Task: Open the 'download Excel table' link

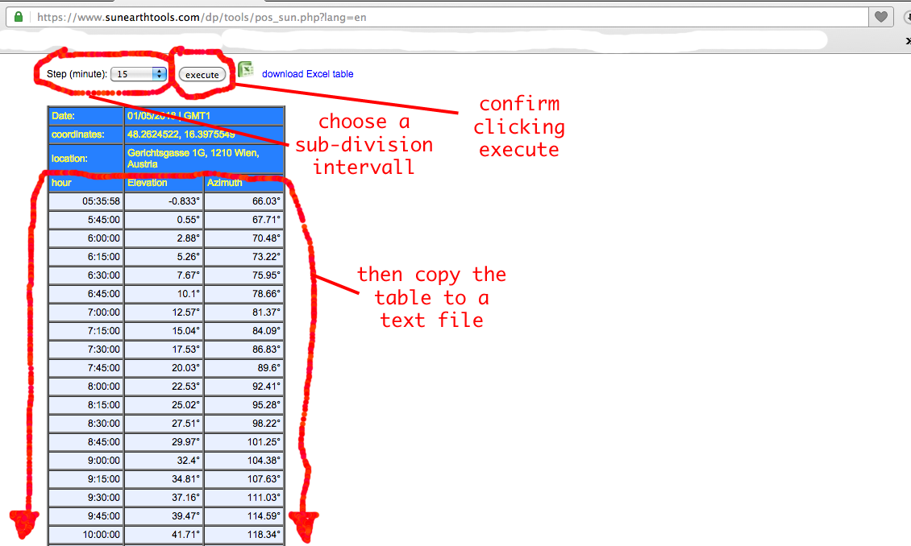Action: 308,72
